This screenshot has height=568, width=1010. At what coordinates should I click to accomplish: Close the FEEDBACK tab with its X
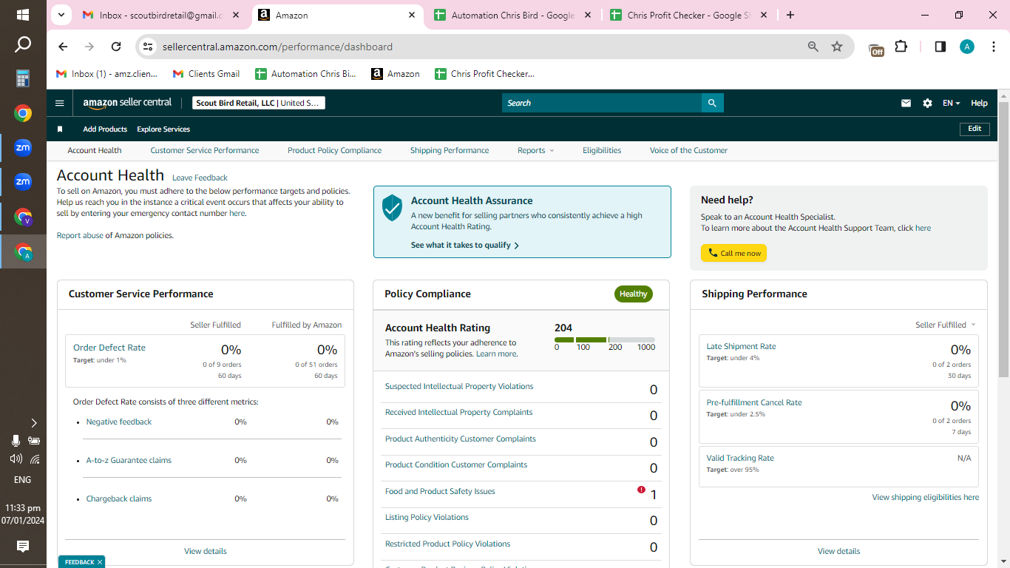tap(99, 562)
